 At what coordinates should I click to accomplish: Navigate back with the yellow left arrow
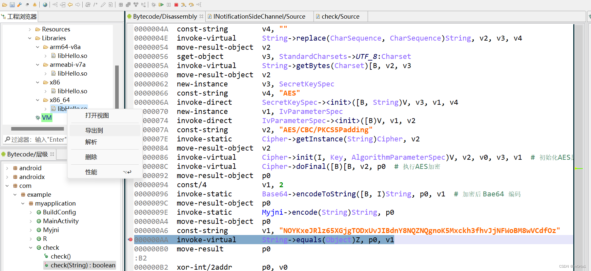pyautogui.click(x=70, y=5)
